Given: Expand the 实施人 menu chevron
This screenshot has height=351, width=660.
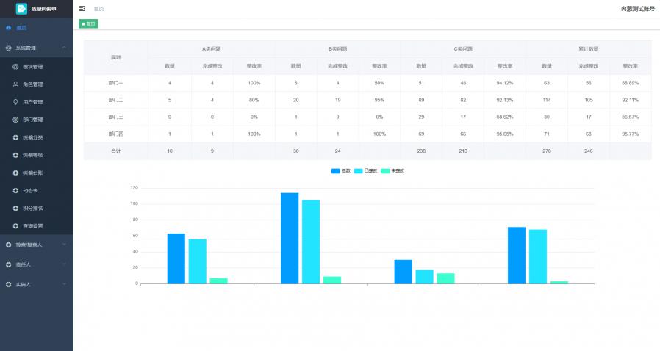Looking at the screenshot, I should pyautogui.click(x=64, y=284).
